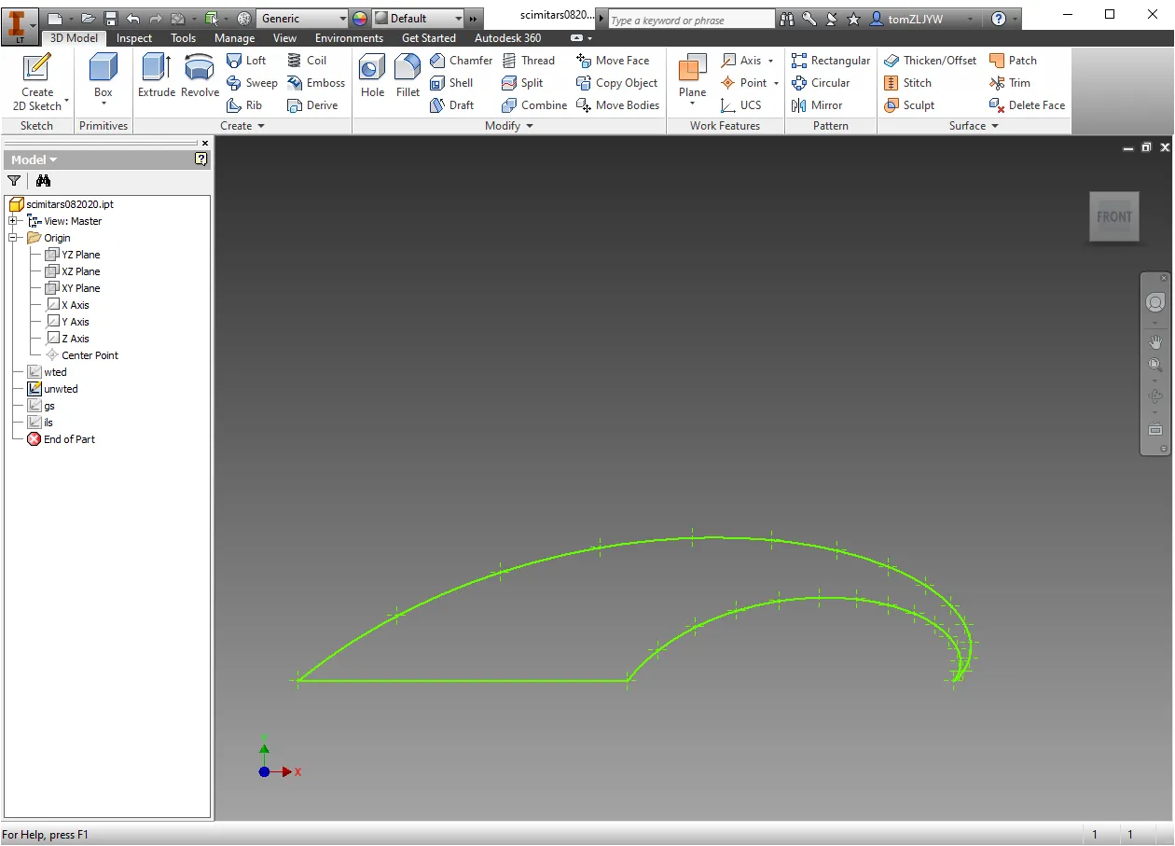
Task: Expand the View: Master node
Action: click(x=13, y=221)
